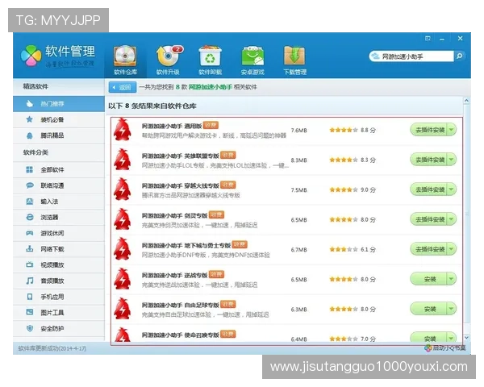
Task: Click the 浏览器 browser icon
Action: click(x=30, y=217)
